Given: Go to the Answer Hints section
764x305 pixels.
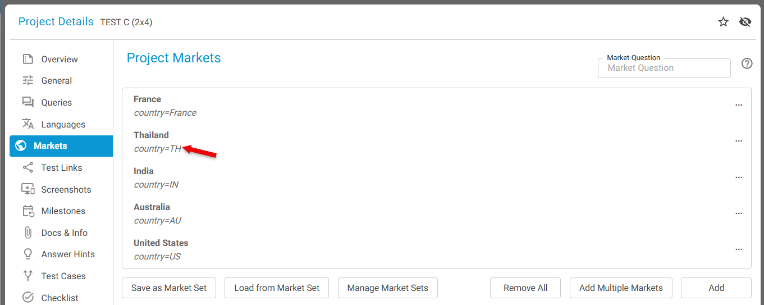Looking at the screenshot, I should (68, 254).
